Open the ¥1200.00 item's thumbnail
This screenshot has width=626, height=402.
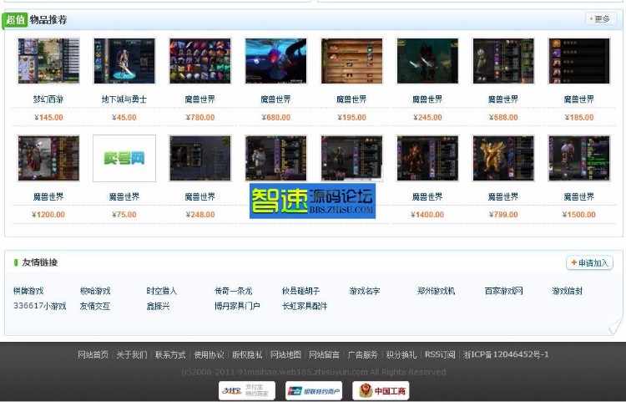(48, 158)
